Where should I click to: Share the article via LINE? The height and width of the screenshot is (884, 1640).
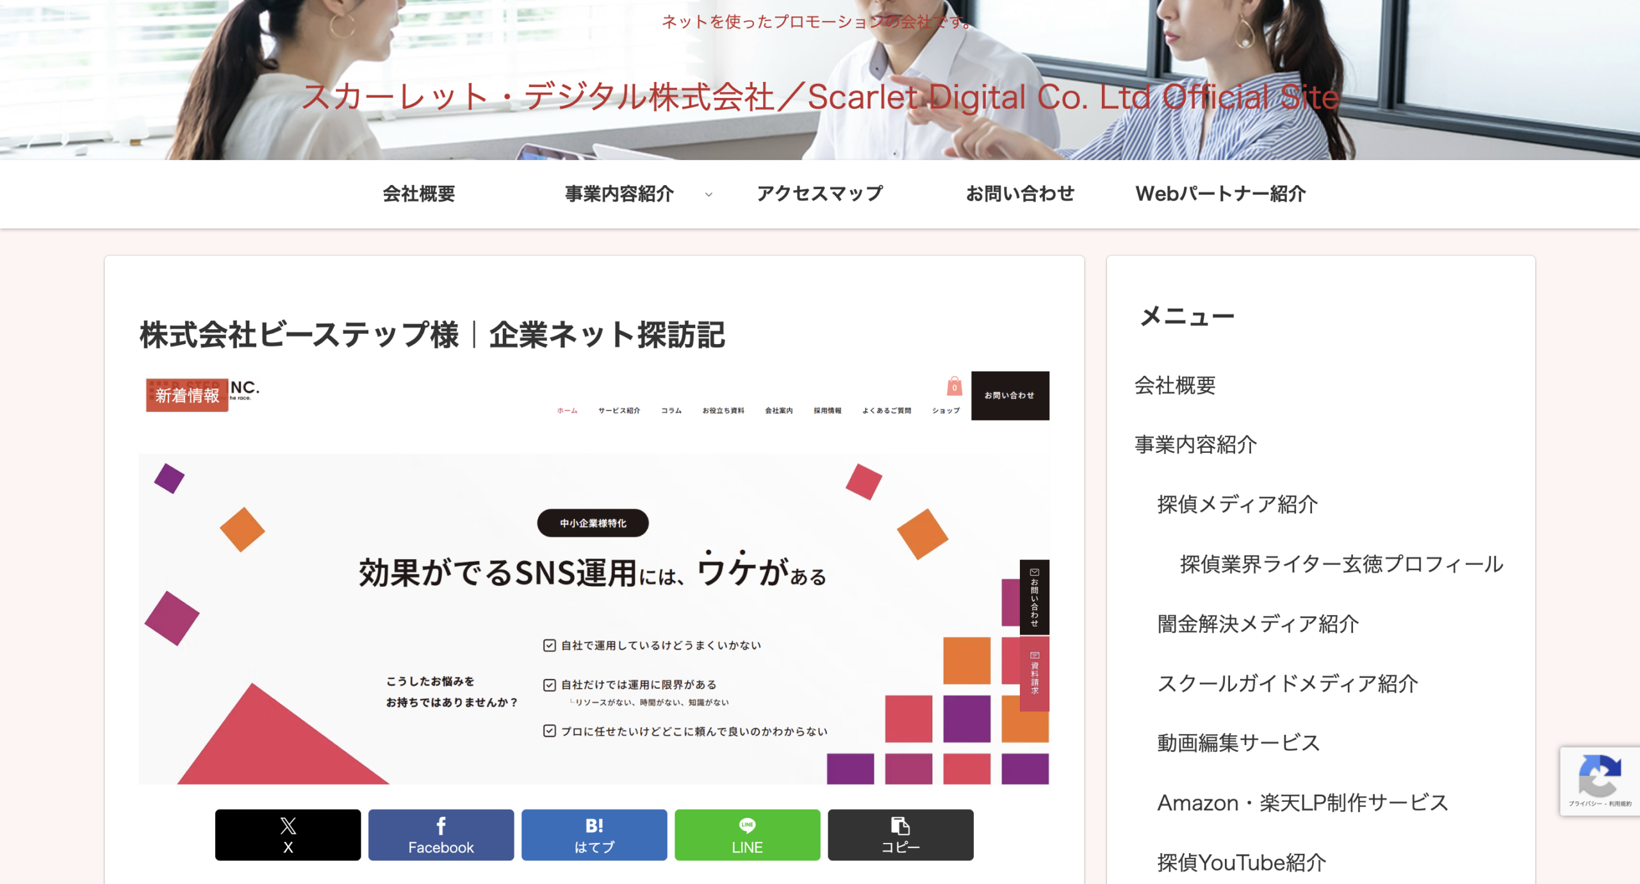pos(747,835)
